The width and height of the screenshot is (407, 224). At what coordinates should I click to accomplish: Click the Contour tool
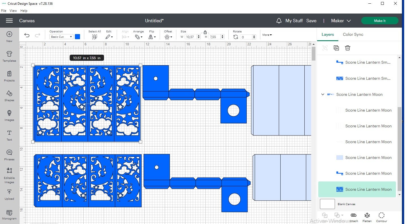point(381,217)
